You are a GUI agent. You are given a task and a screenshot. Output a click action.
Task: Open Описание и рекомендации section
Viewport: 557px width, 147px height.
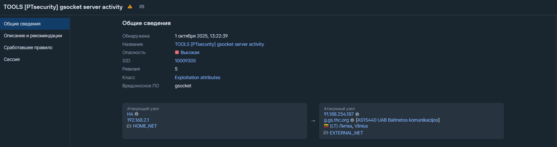(x=33, y=36)
